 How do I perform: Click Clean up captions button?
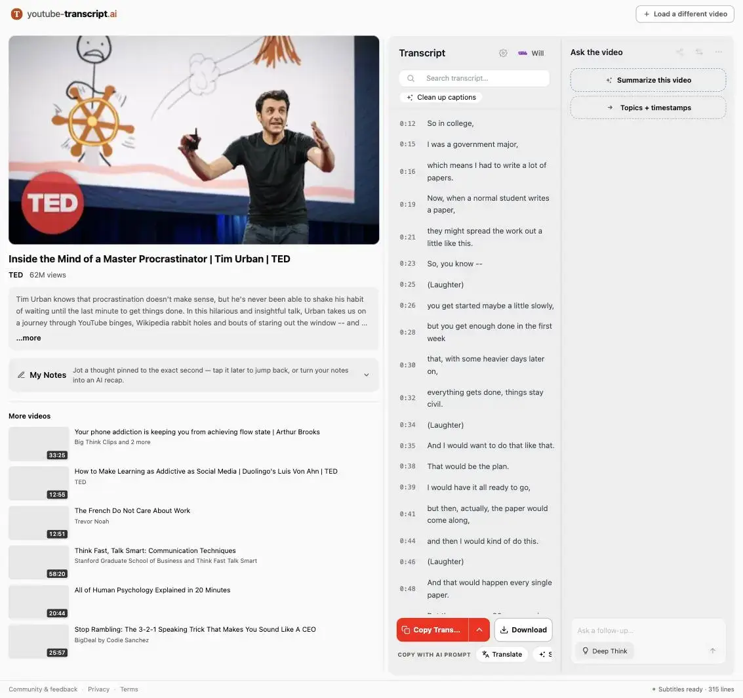[441, 97]
